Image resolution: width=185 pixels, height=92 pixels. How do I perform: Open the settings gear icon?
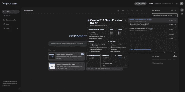(x=177, y=4)
